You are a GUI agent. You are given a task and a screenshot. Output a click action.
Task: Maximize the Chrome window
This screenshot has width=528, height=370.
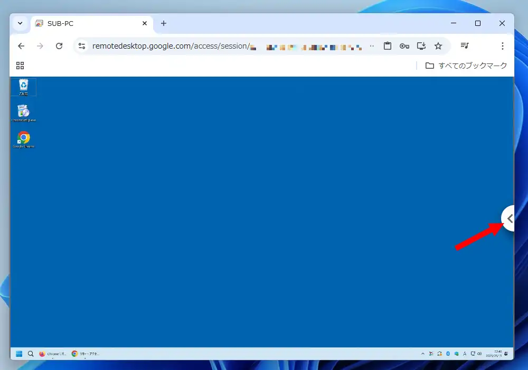point(478,23)
